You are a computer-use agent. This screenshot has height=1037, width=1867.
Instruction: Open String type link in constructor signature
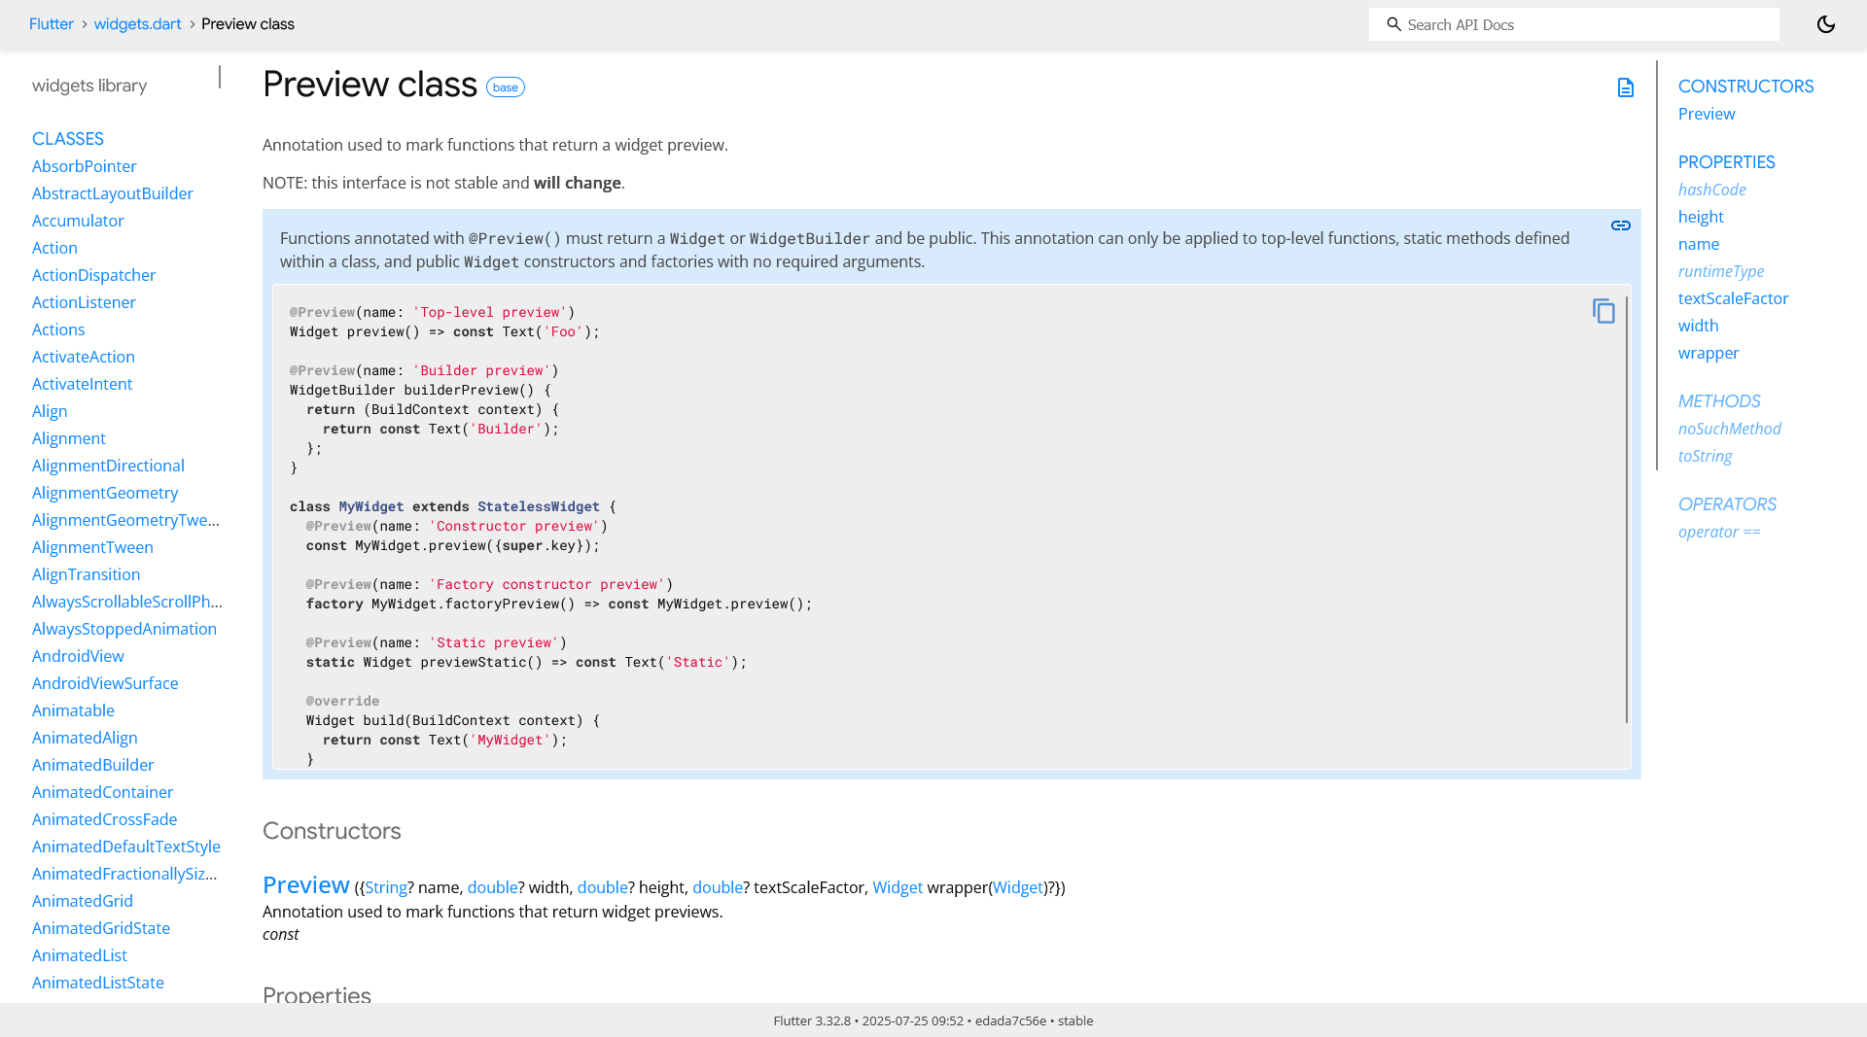(386, 887)
